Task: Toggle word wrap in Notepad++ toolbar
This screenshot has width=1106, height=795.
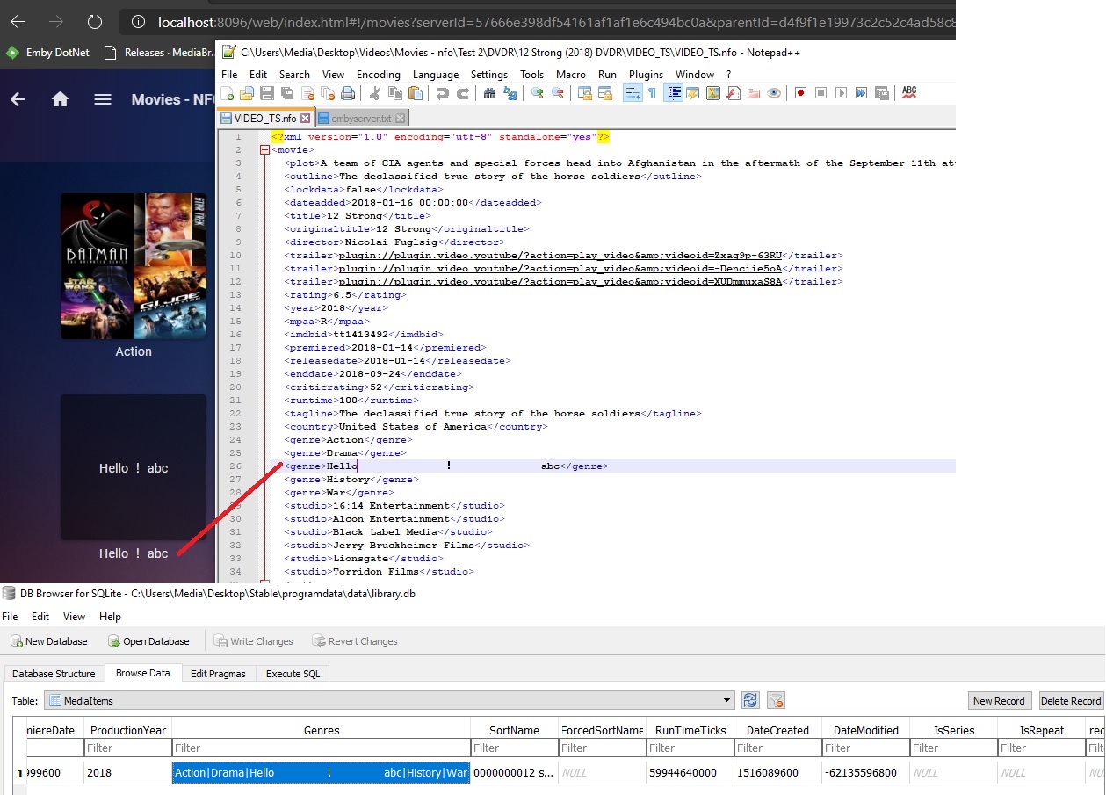Action: tap(632, 93)
